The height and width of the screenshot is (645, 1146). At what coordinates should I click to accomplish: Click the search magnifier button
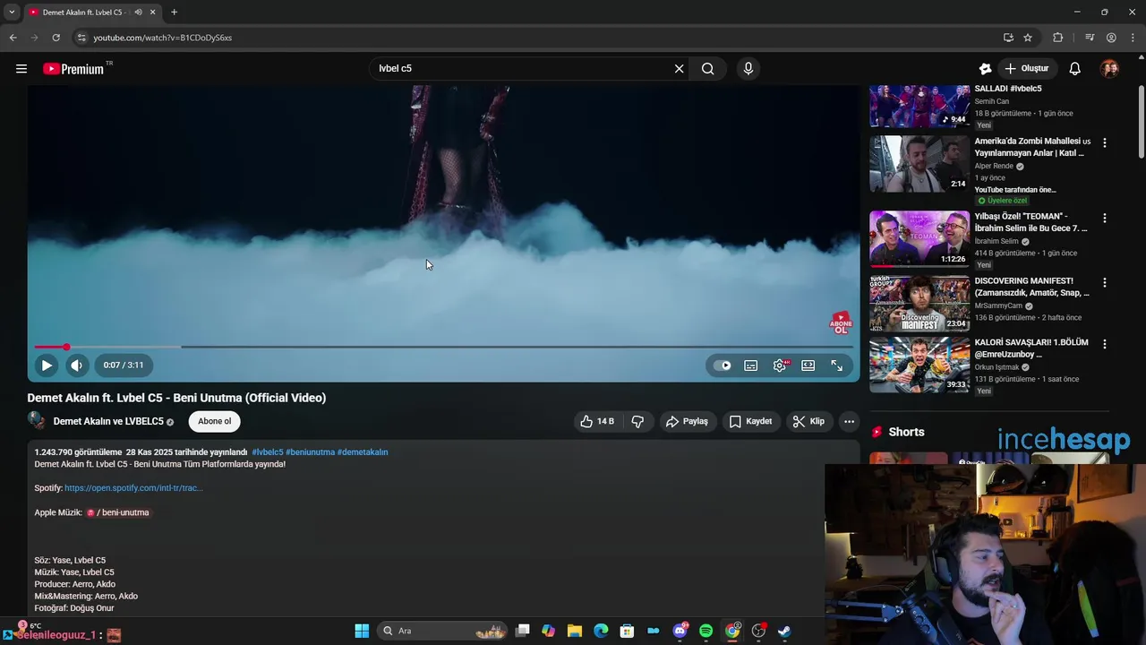[x=708, y=68]
